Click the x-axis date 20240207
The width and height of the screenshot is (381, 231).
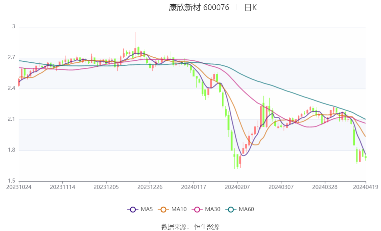(238, 187)
